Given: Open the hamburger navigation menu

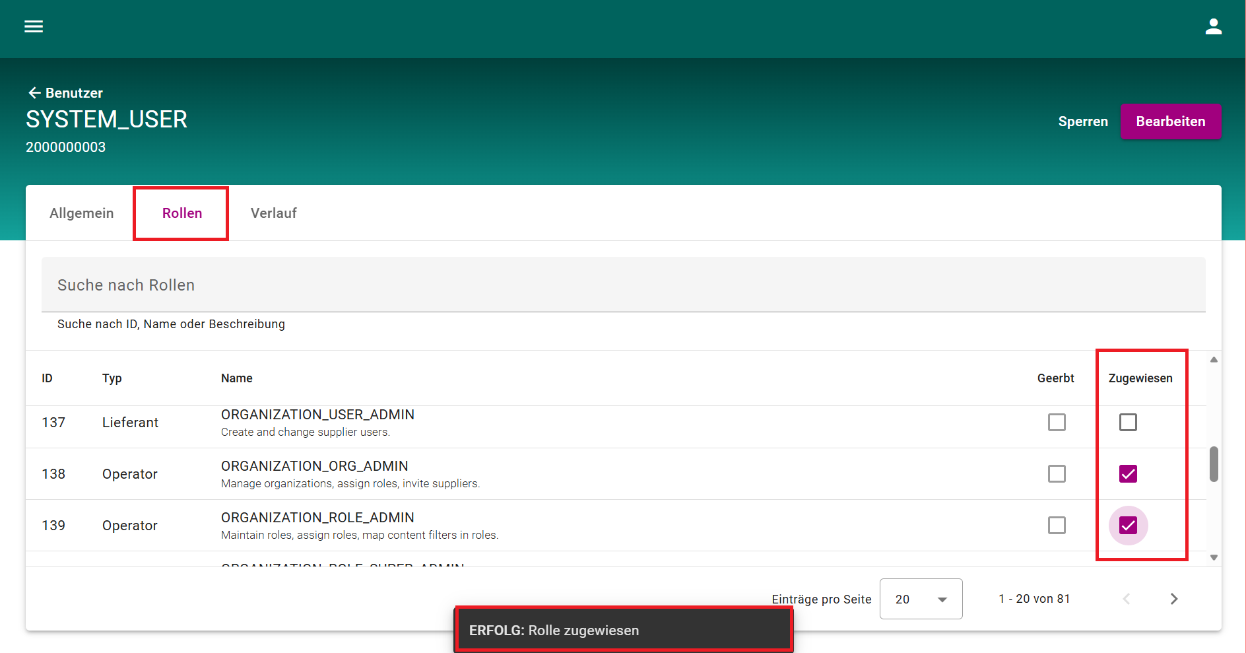Looking at the screenshot, I should (x=34, y=26).
